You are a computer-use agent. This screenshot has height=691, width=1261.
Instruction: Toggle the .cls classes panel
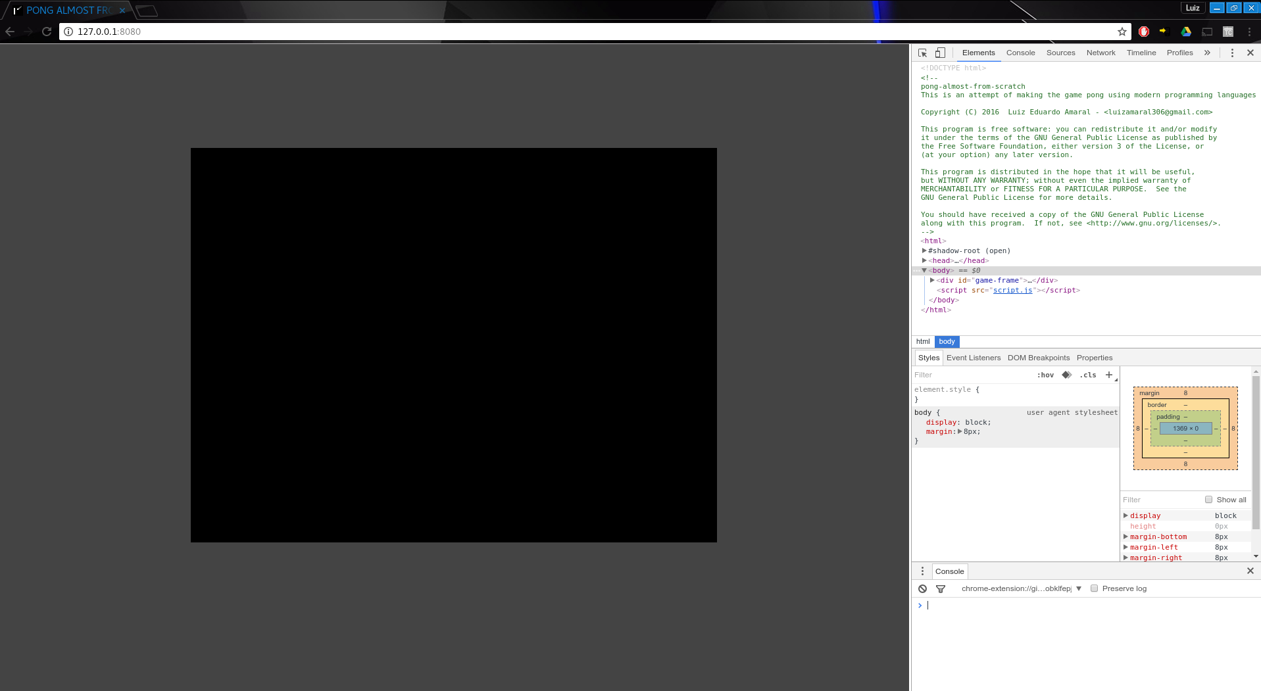point(1088,375)
